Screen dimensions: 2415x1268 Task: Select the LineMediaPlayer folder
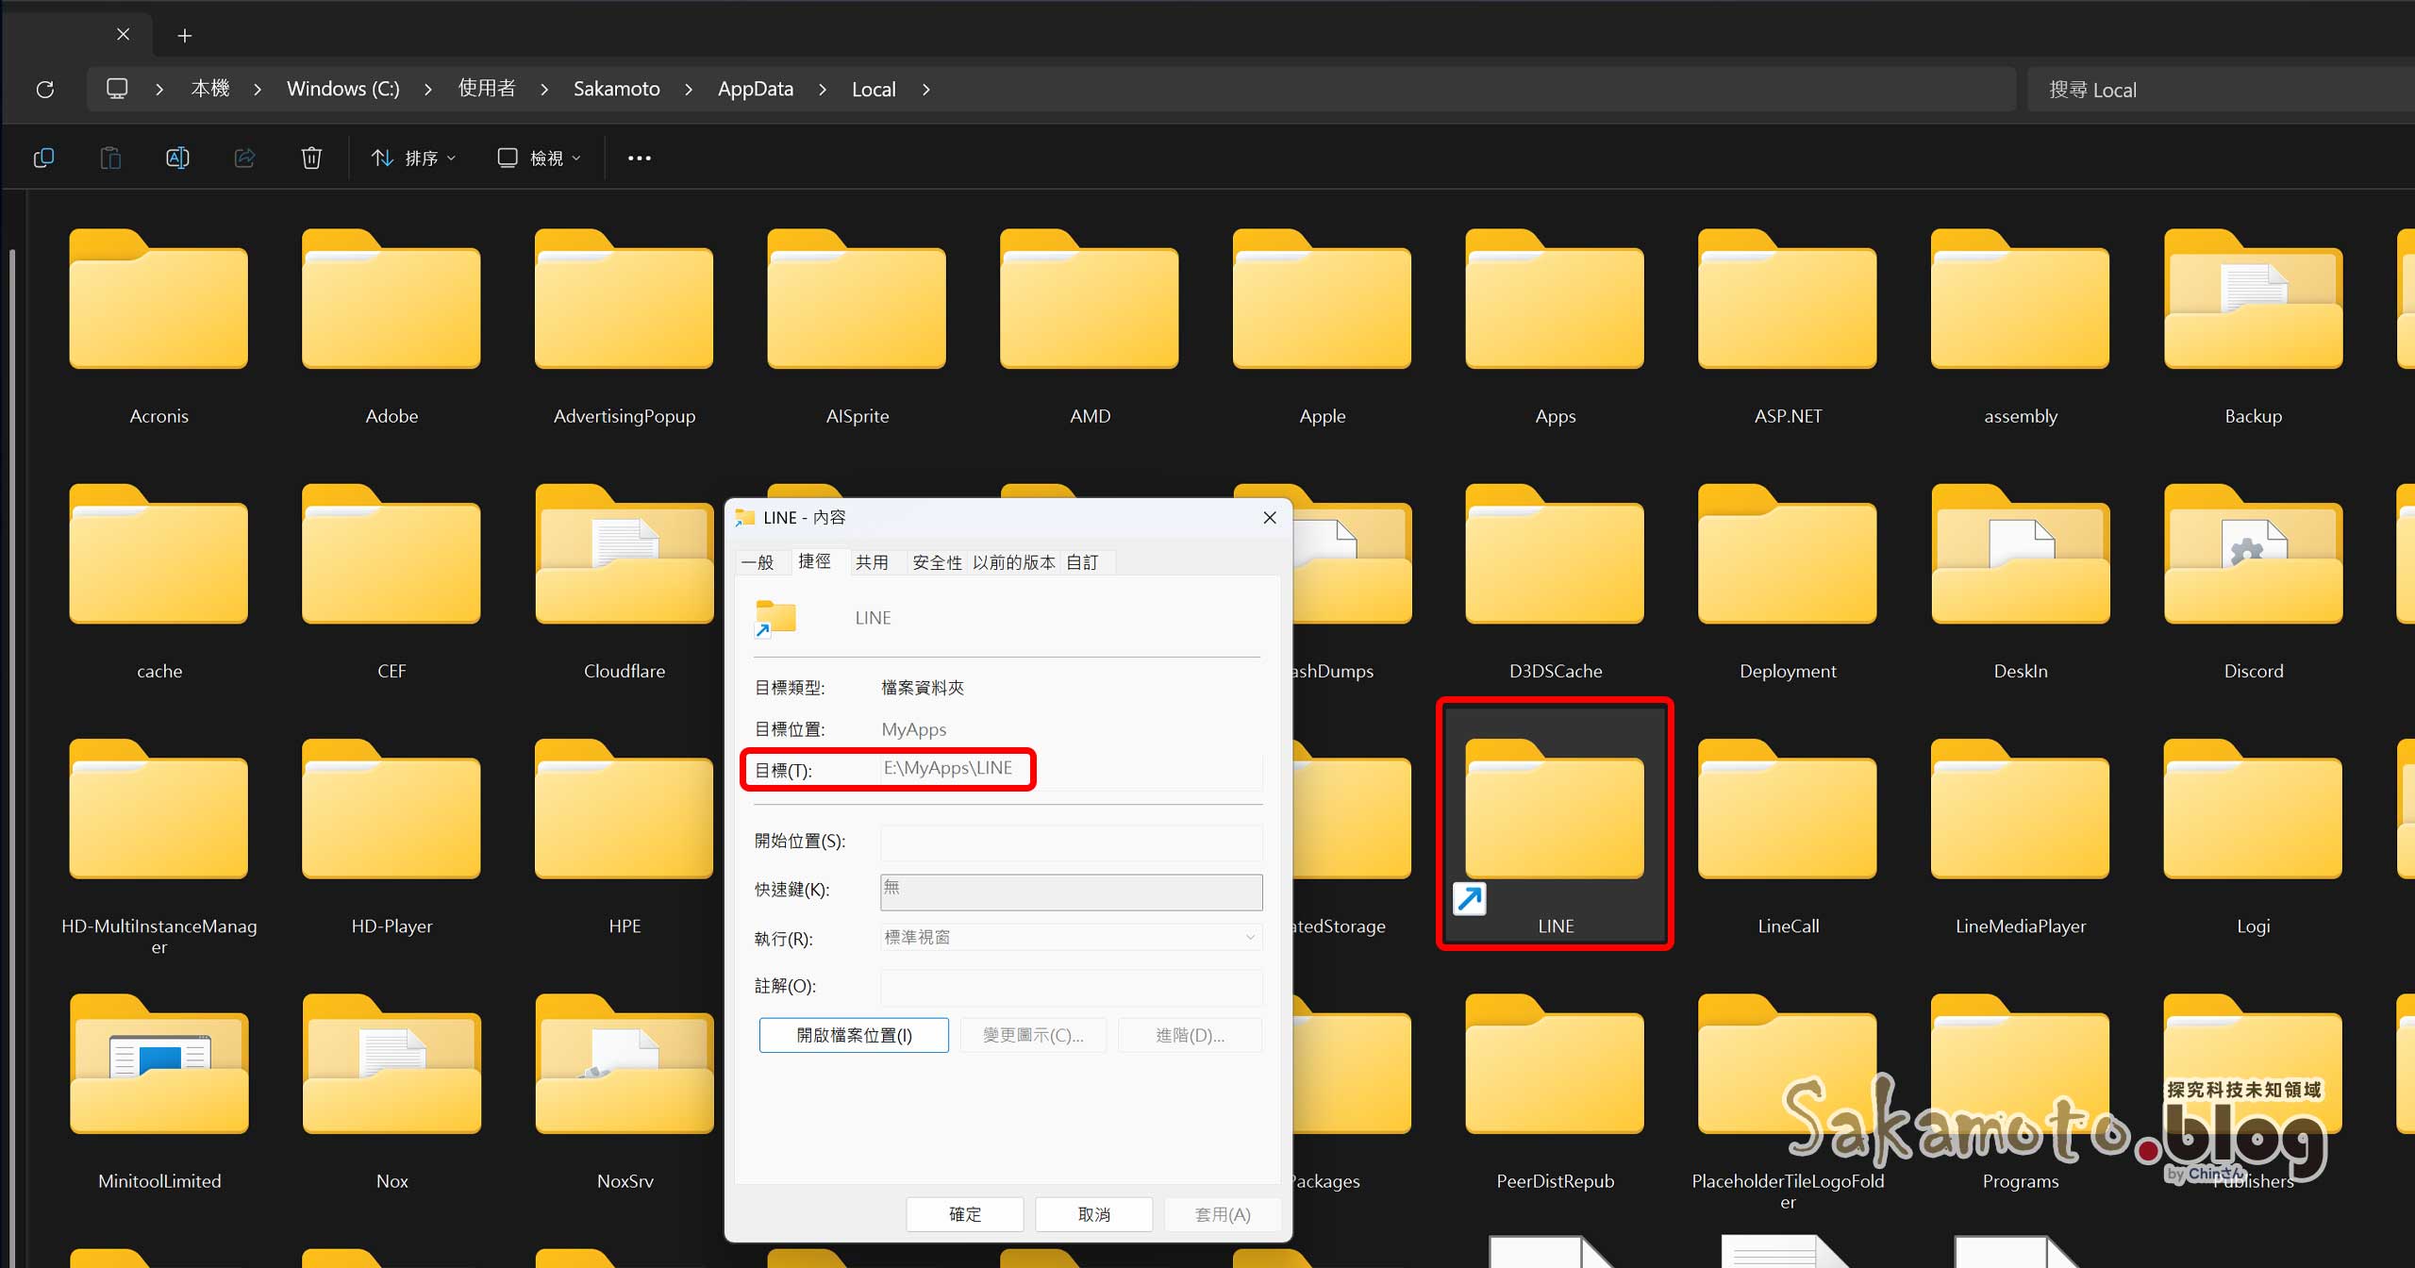click(2021, 836)
